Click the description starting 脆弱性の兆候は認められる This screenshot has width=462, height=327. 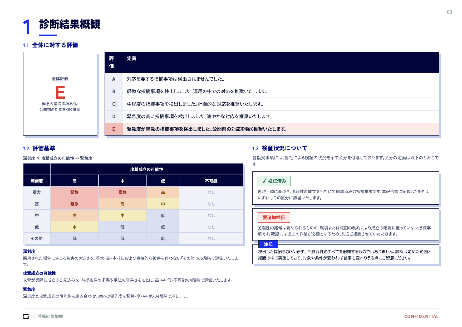344,231
